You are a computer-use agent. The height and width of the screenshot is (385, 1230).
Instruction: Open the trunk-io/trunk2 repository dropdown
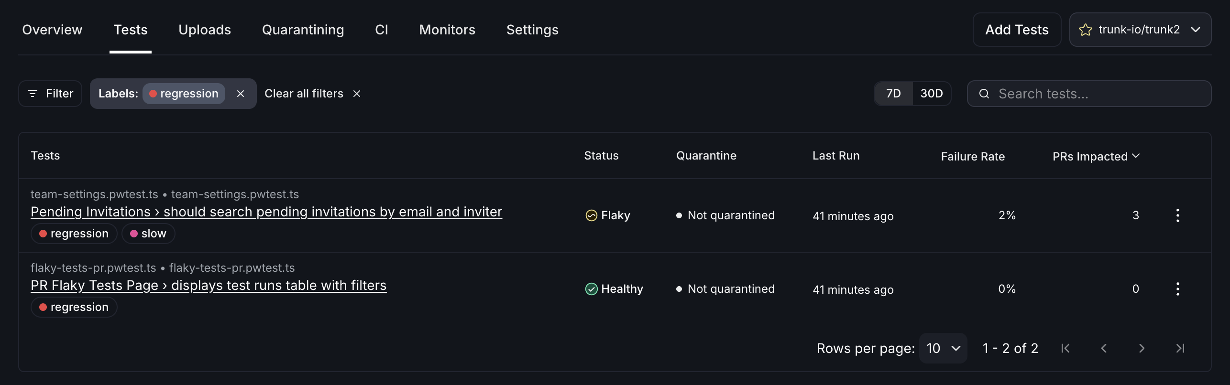click(x=1196, y=30)
